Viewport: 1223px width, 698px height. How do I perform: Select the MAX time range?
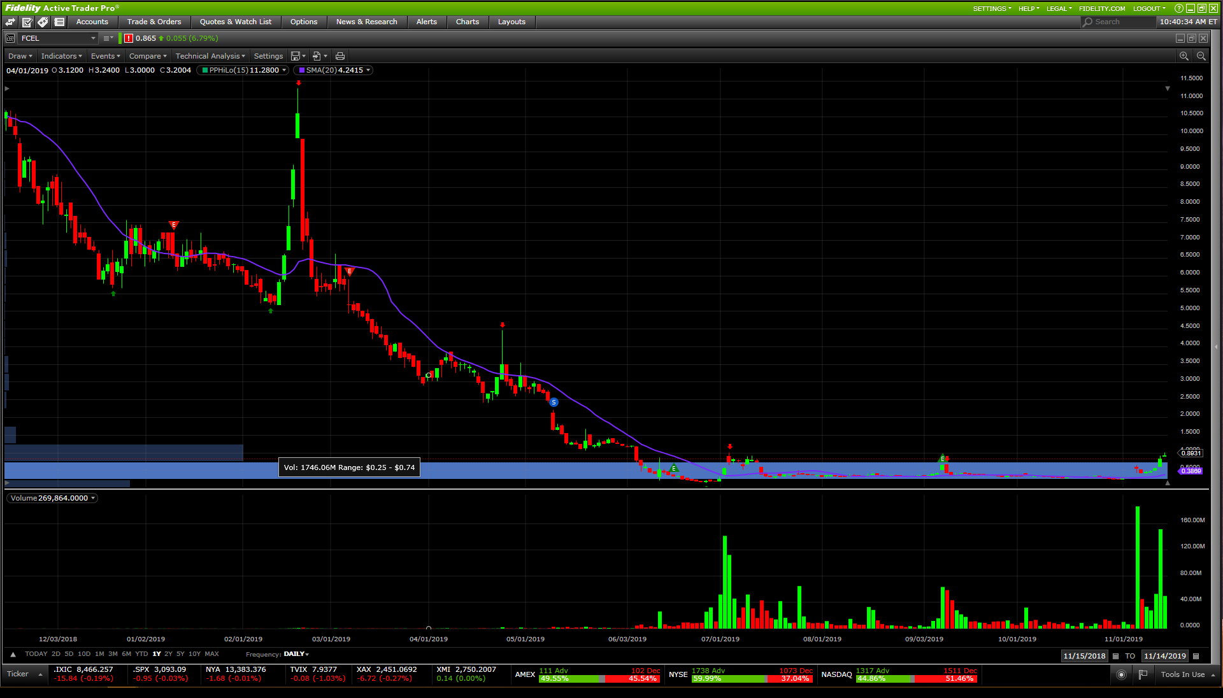[x=211, y=654]
